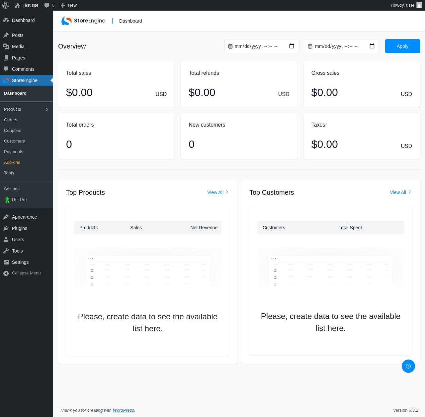425x417 pixels.
Task: Click the Appearance paintbrush icon
Action: click(6, 217)
